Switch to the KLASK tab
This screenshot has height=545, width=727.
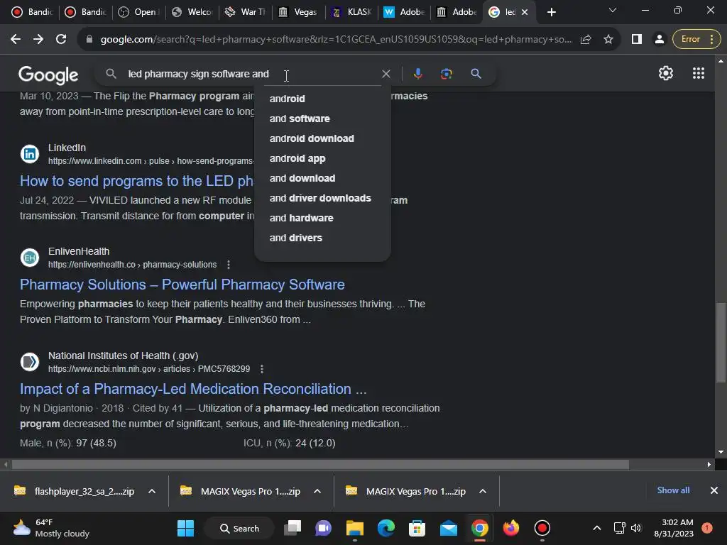pos(351,12)
